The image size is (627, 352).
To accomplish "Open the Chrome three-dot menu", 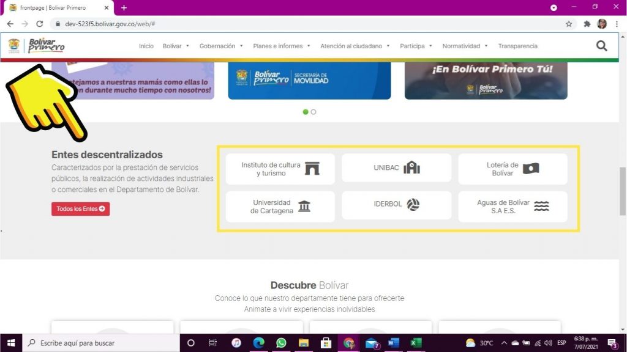I will coord(617,24).
